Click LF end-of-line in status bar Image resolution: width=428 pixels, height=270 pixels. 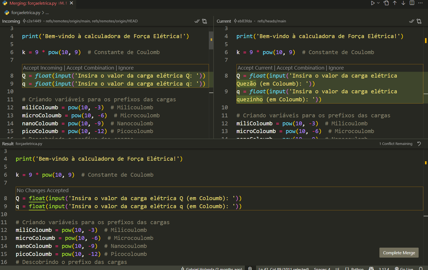pyautogui.click(x=337, y=269)
